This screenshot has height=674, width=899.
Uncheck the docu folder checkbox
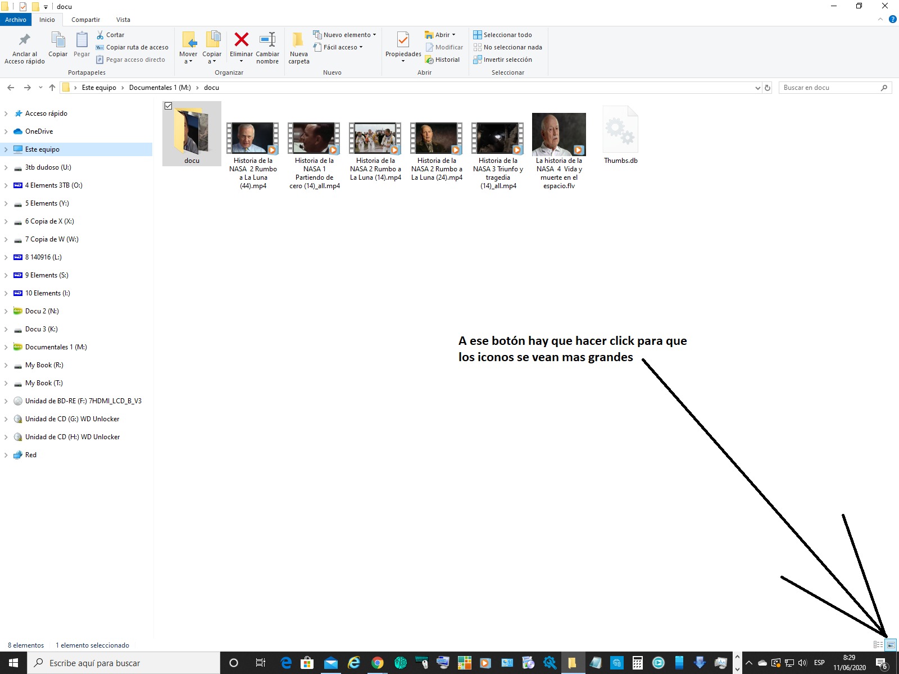[x=168, y=106]
